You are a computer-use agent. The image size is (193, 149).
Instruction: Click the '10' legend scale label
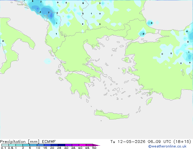point(38,148)
